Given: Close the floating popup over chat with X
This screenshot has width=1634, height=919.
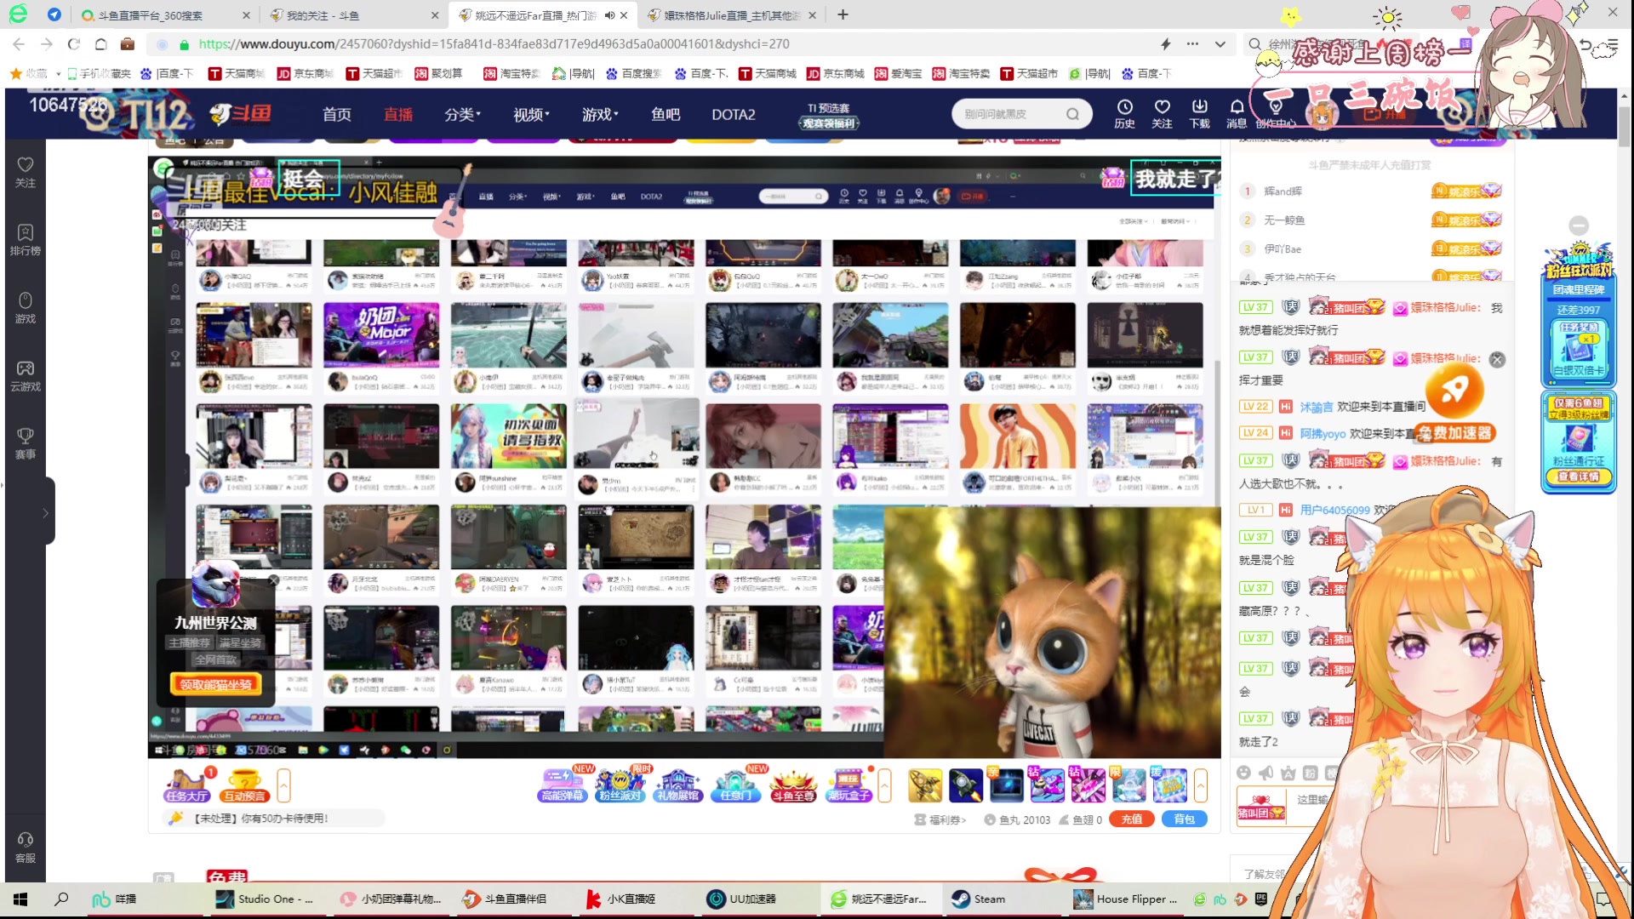Looking at the screenshot, I should click(1498, 360).
